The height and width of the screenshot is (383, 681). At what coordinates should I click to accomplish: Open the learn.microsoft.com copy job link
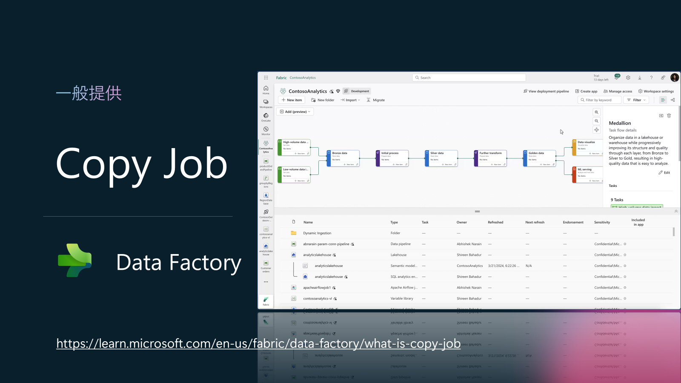[x=258, y=343]
